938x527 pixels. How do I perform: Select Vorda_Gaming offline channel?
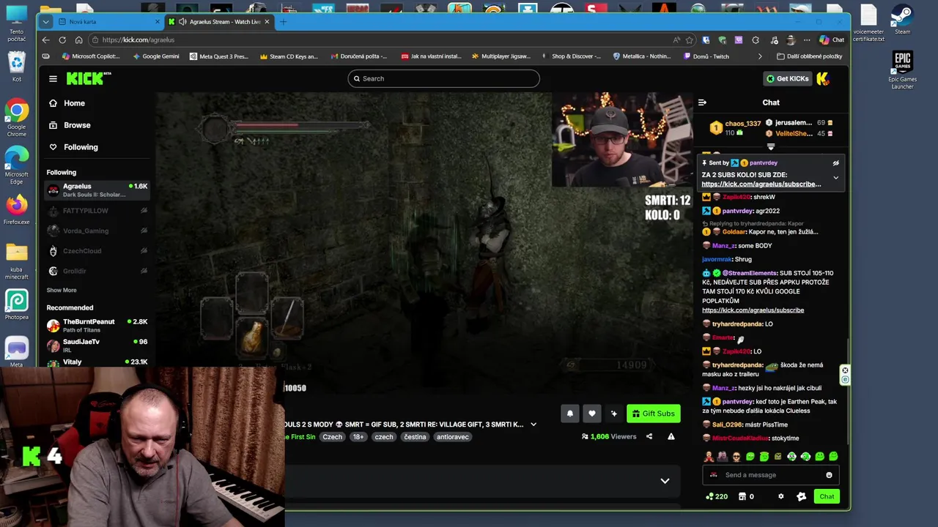click(97, 231)
